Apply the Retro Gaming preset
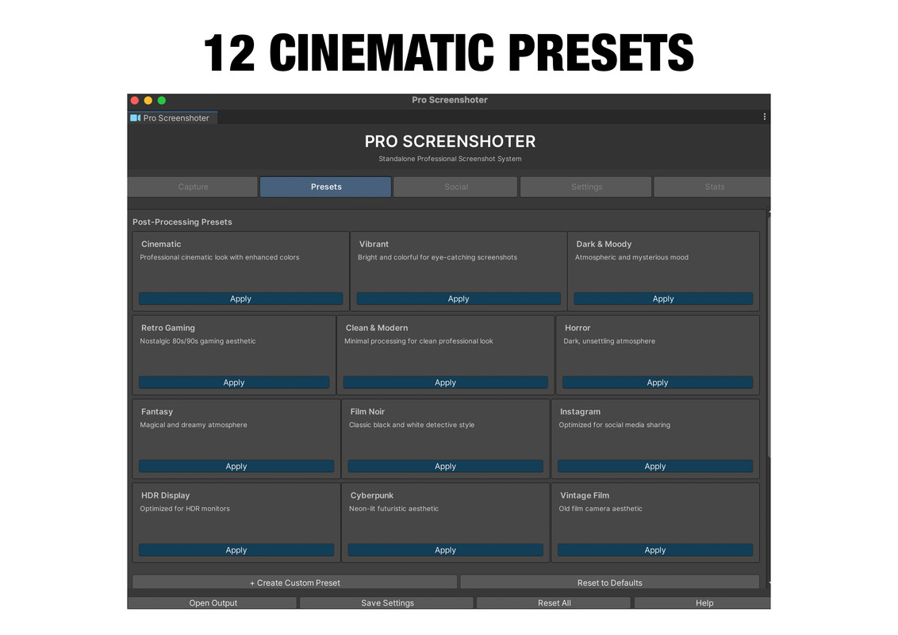Screen dimensions: 898x635 coord(234,382)
